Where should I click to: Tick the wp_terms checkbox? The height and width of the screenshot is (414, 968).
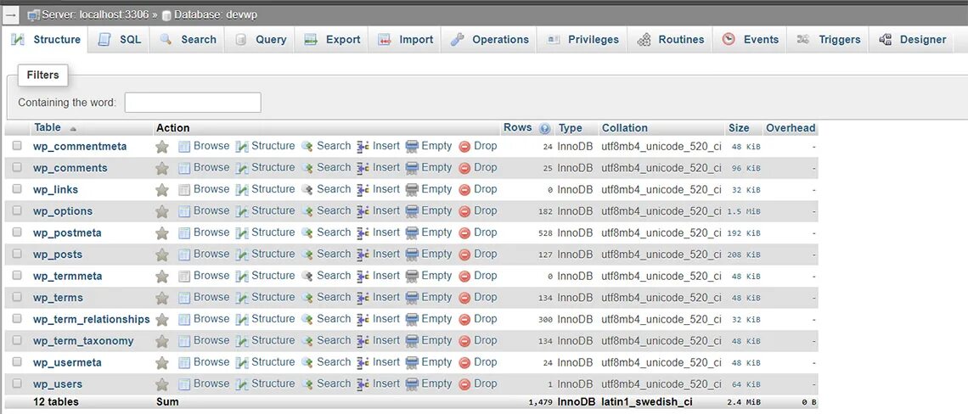pos(17,297)
